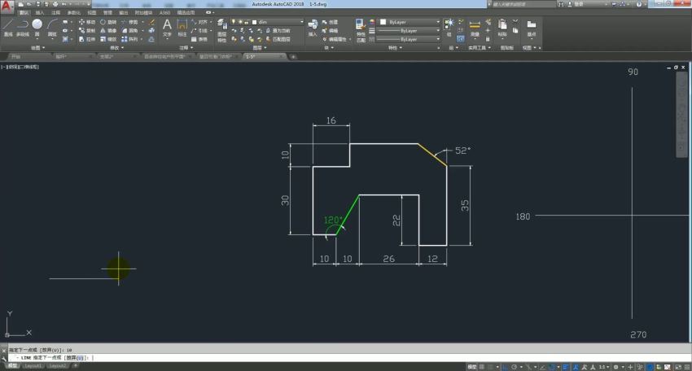
Task: Click the Dimension (标注) tool
Action: (182, 28)
